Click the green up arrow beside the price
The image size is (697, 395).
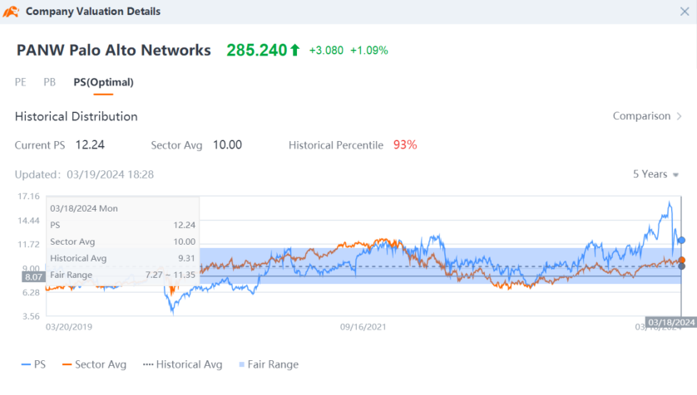click(294, 51)
